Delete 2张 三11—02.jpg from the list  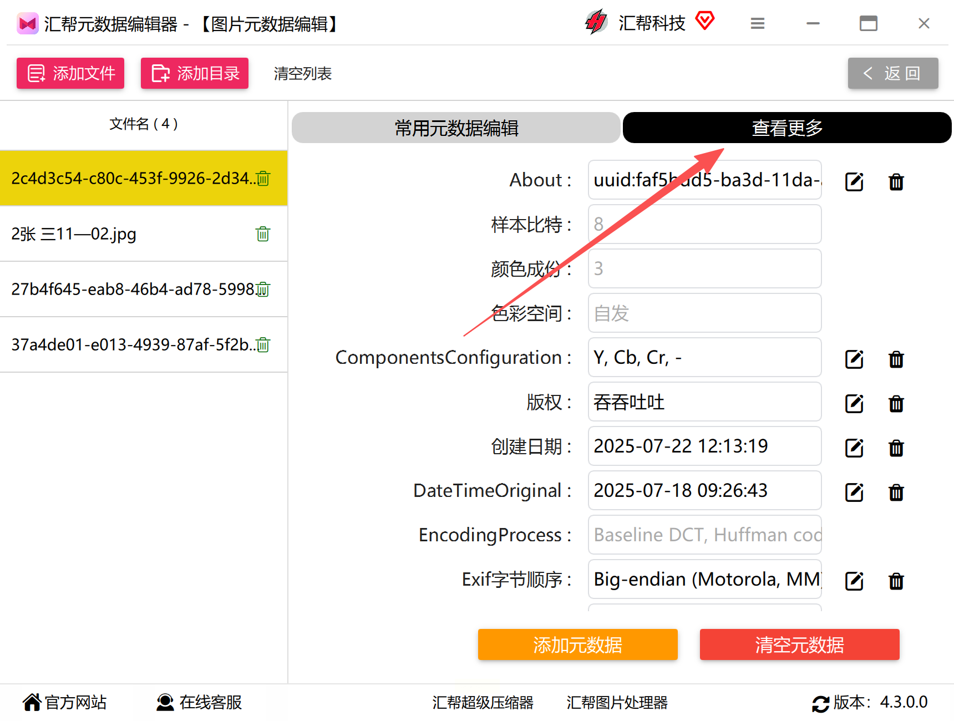[263, 234]
